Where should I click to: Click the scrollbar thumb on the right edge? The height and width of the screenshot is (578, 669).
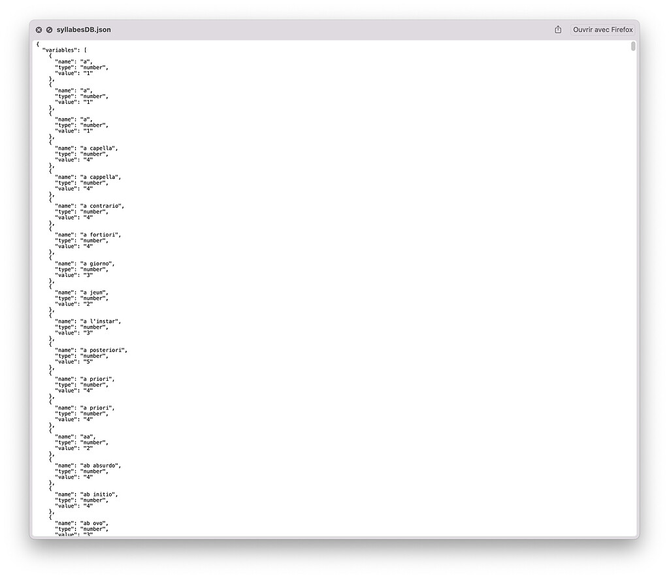pyautogui.click(x=632, y=46)
